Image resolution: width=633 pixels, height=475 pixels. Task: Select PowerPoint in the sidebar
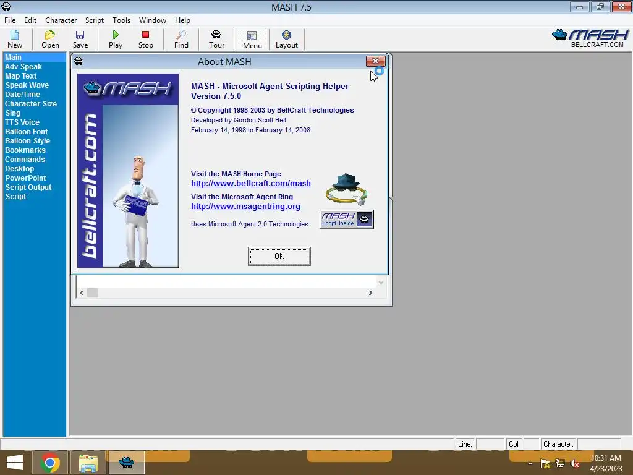35,178
